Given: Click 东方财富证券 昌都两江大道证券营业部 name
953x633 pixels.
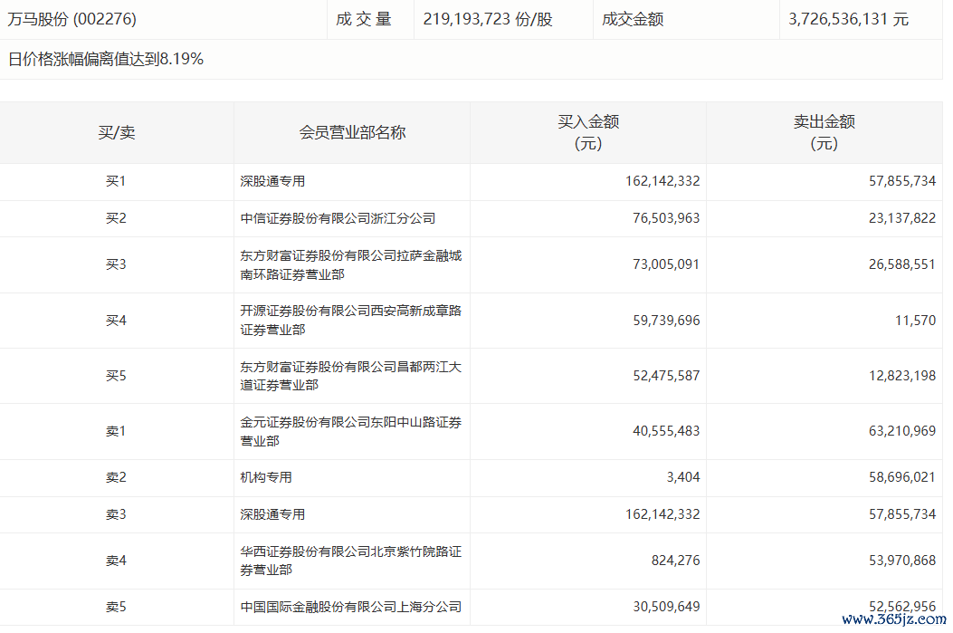Looking at the screenshot, I should click(x=350, y=376).
